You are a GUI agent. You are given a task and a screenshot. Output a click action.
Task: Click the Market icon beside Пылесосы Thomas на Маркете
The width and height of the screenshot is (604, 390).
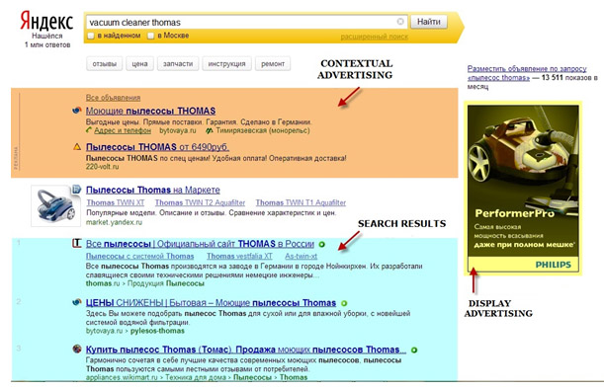(77, 189)
